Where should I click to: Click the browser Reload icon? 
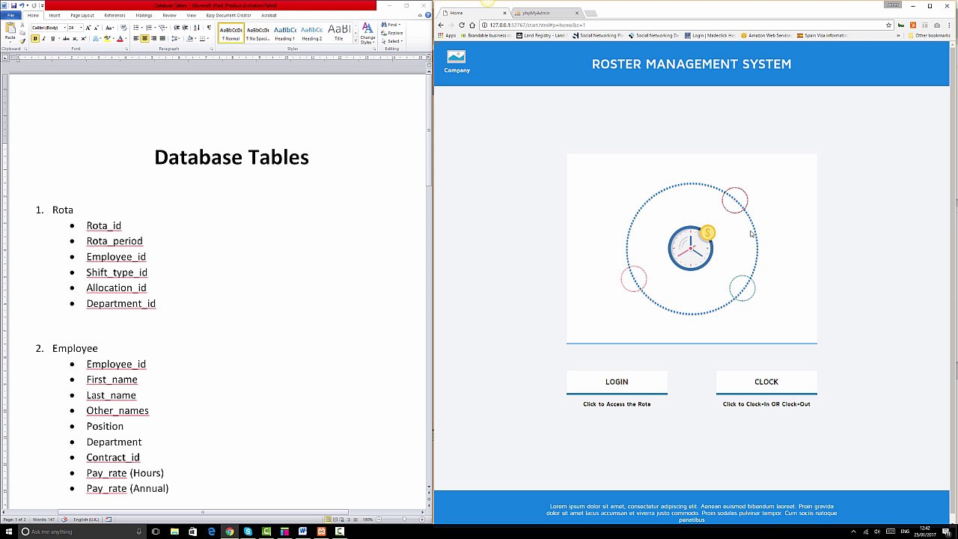click(x=462, y=25)
